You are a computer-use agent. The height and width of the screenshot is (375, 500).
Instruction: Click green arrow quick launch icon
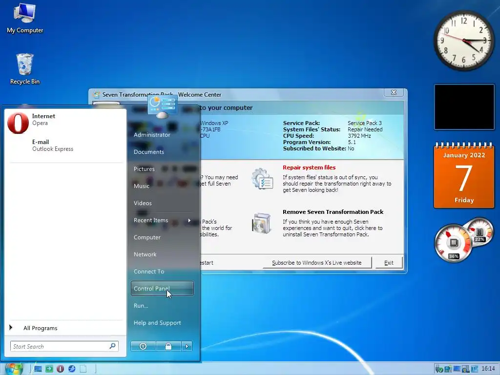click(x=49, y=369)
